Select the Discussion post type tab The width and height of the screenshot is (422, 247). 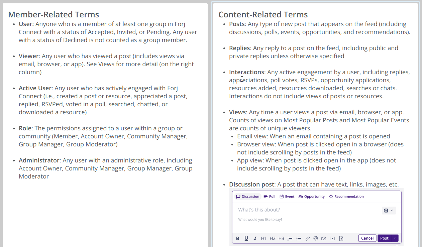pyautogui.click(x=248, y=197)
